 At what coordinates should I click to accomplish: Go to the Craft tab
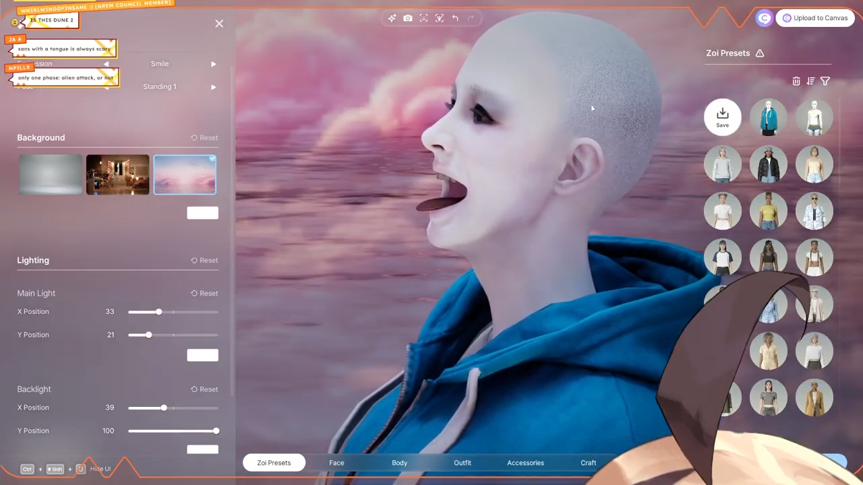click(589, 463)
